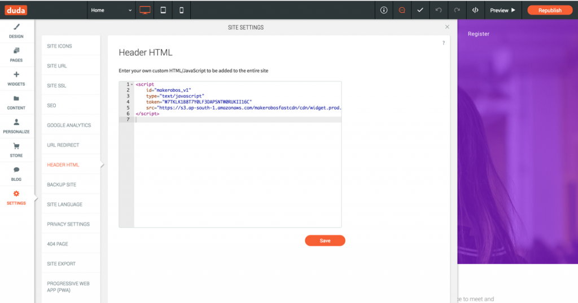
Task: Open the Blog panel
Action: (x=16, y=174)
